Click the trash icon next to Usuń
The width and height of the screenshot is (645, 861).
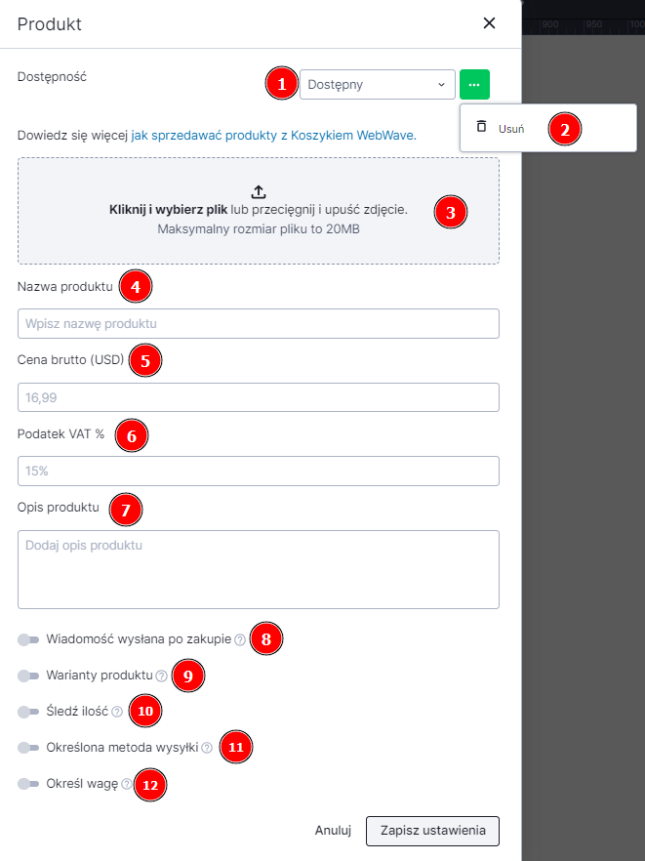point(481,127)
